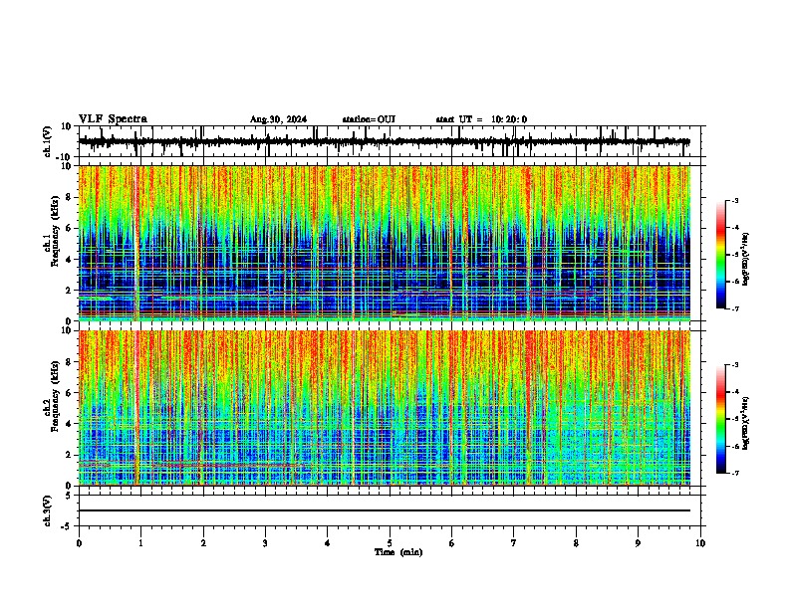Select the "start UT = 10:20:0" text

click(x=481, y=119)
